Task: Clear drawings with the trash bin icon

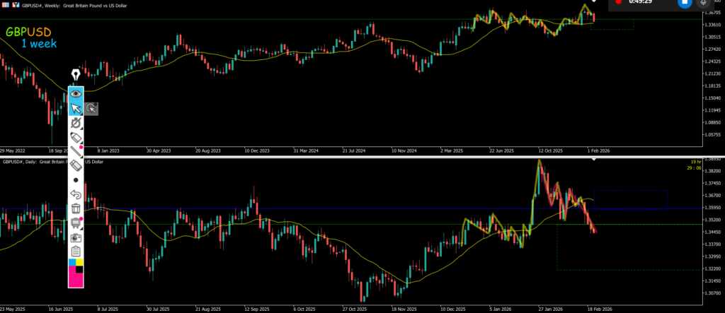Action: [76, 208]
